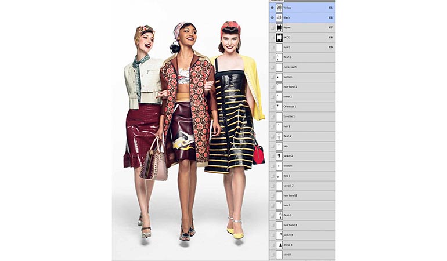This screenshot has width=447, height=261.
Task: Show the flesh 3 channel visibility box
Action: coord(272,215)
